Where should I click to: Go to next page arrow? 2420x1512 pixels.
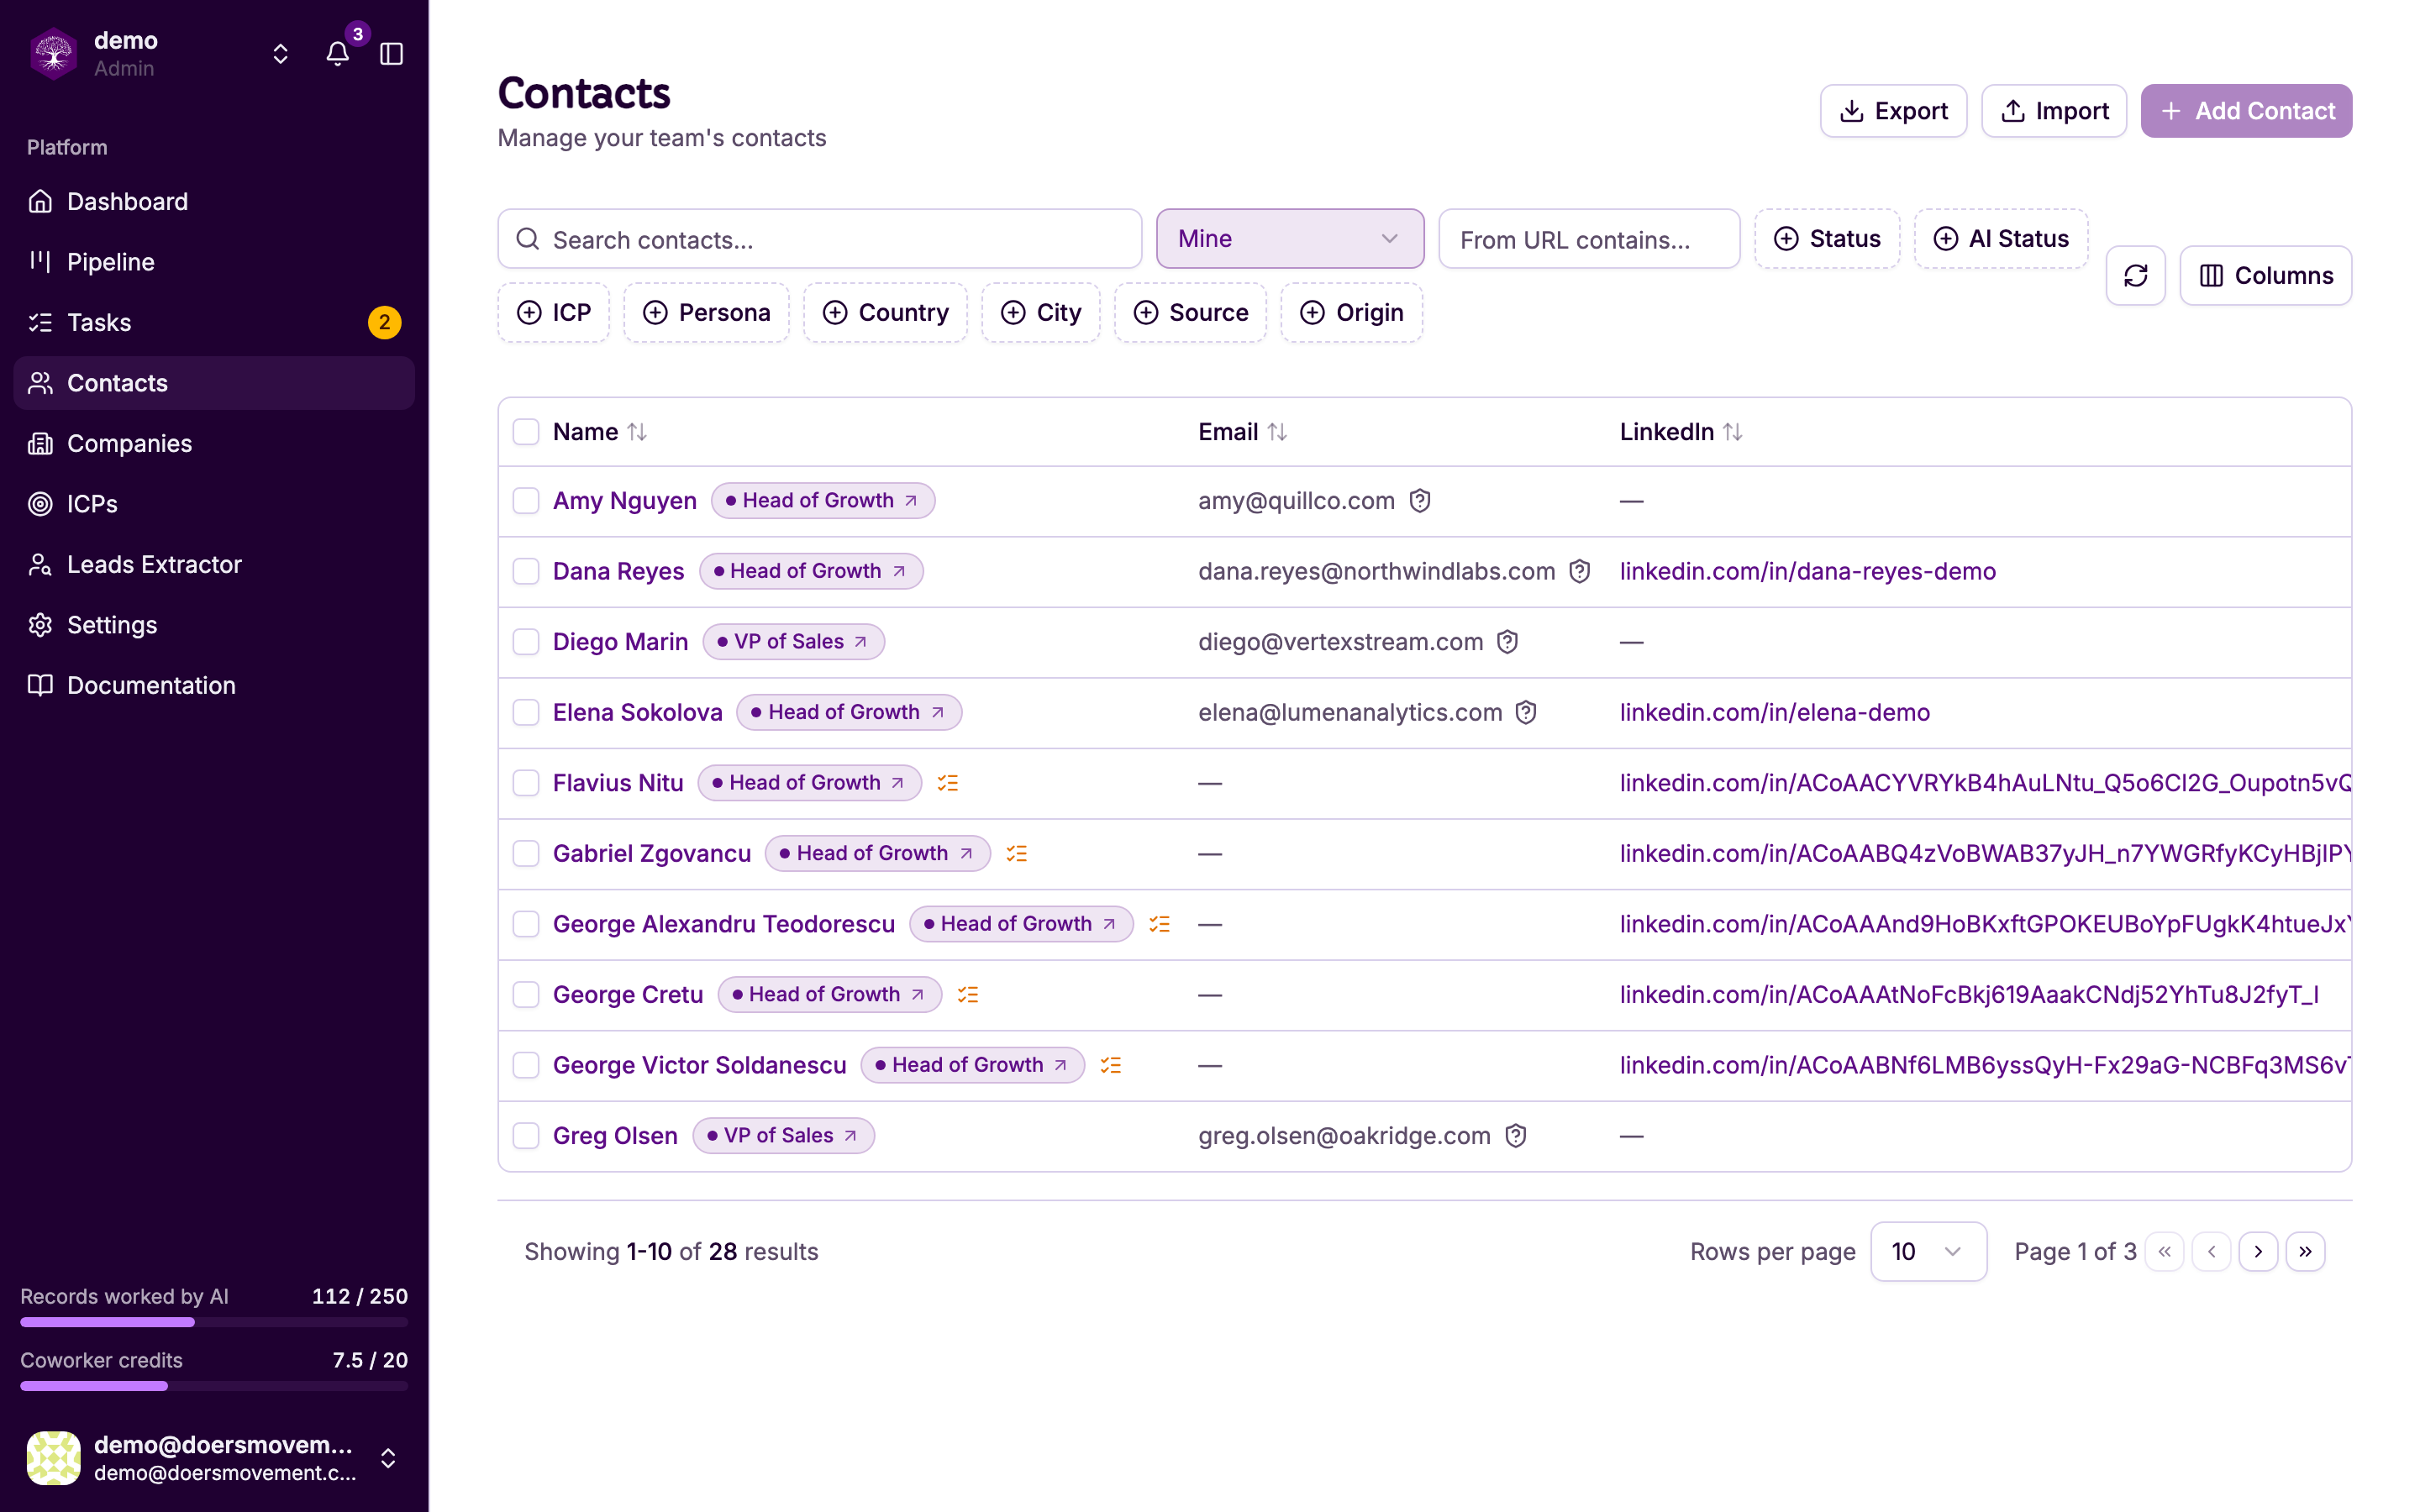2258,1251
